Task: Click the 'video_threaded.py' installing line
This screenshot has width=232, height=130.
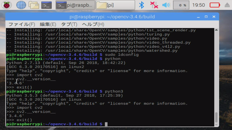Action: (98, 42)
